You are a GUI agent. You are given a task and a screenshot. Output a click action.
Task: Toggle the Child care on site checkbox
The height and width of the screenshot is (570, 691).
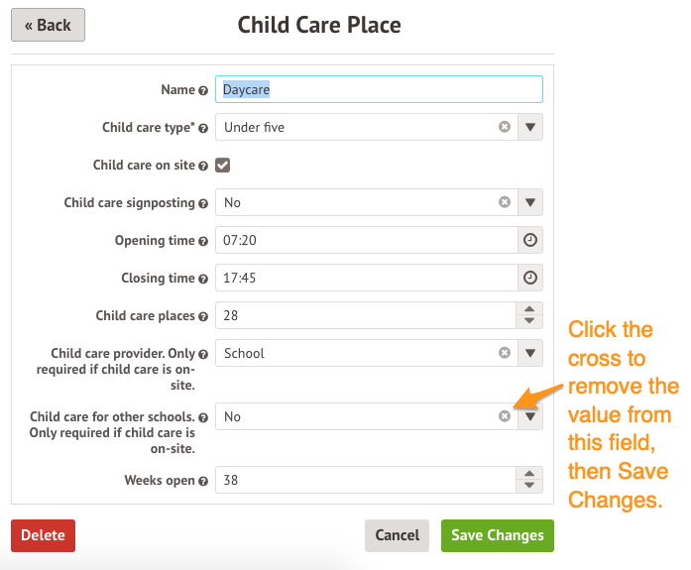(x=223, y=166)
